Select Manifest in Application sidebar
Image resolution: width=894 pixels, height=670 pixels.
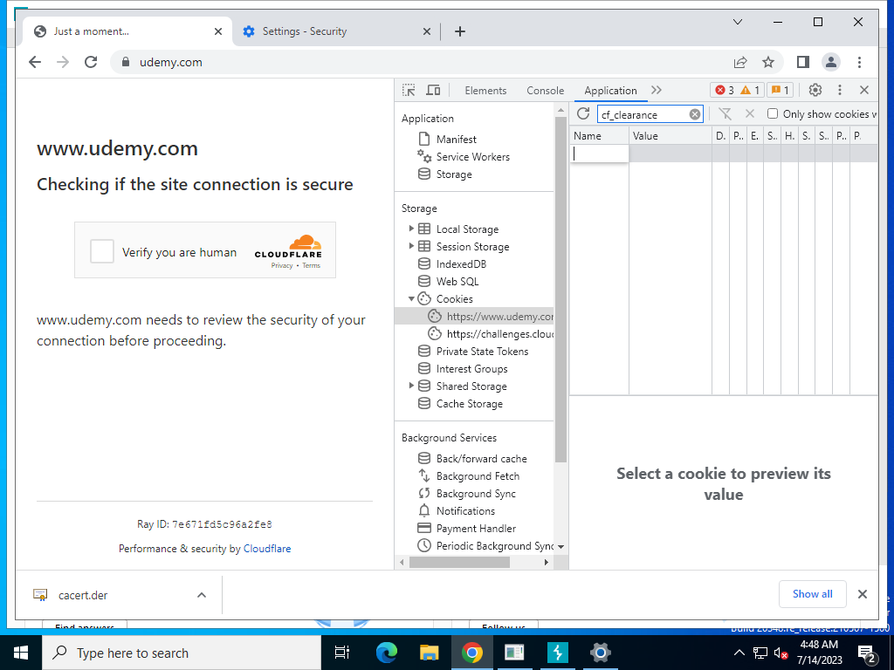(x=456, y=139)
